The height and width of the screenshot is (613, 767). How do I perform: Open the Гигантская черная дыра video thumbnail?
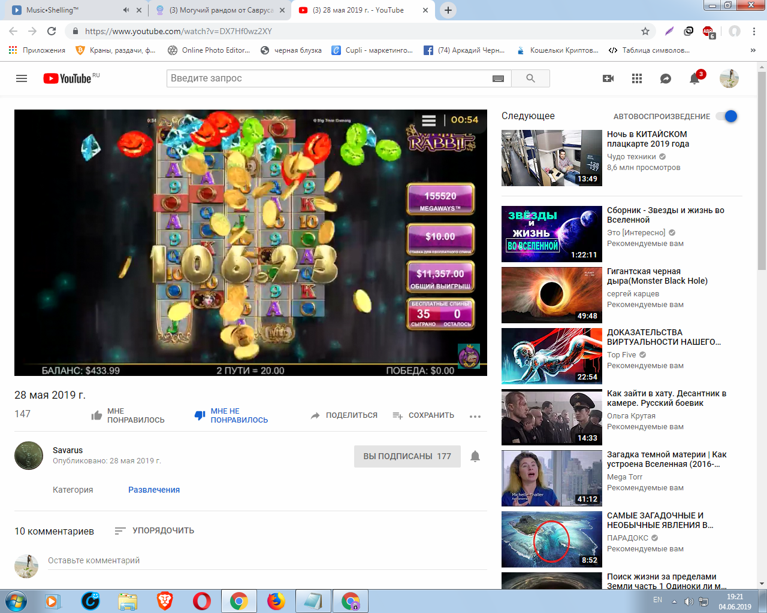coord(552,295)
